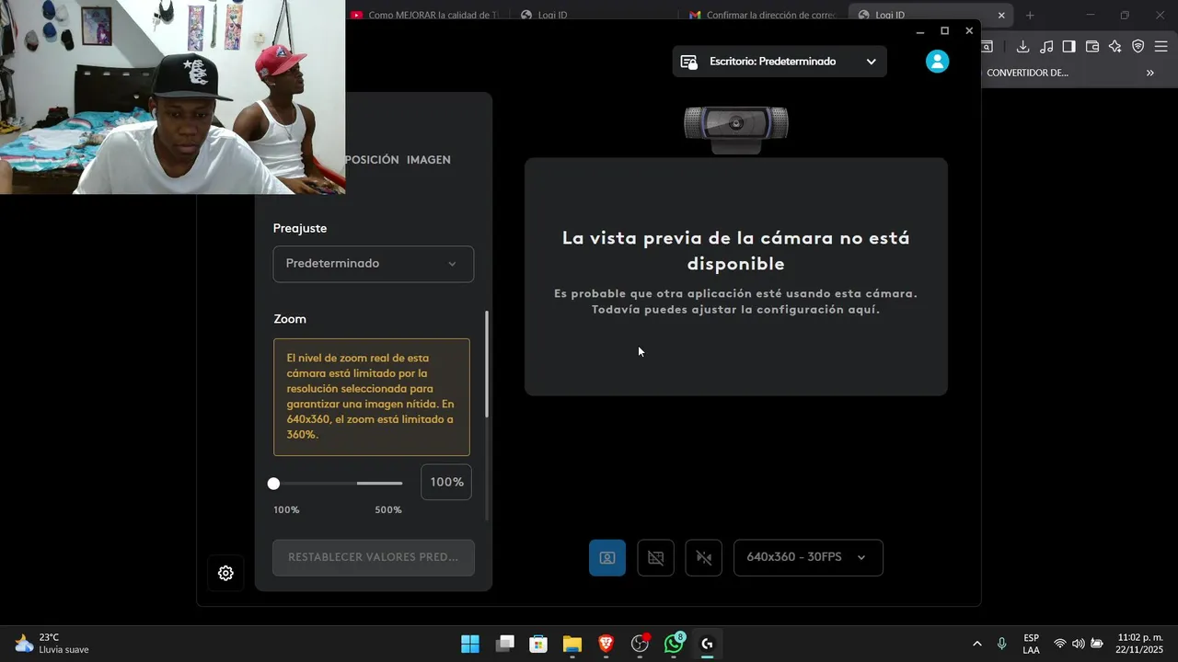Open WhatsApp from the taskbar
This screenshot has width=1178, height=662.
tap(674, 644)
